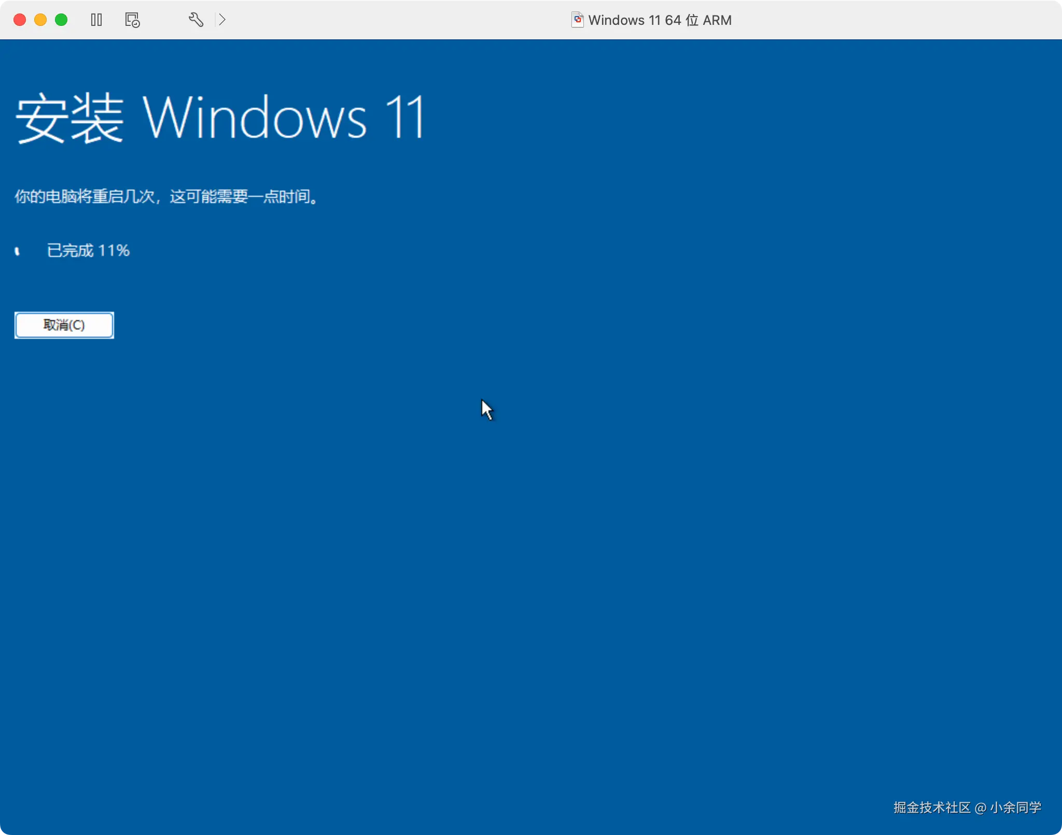
Task: Click the red close window button
Action: click(20, 20)
